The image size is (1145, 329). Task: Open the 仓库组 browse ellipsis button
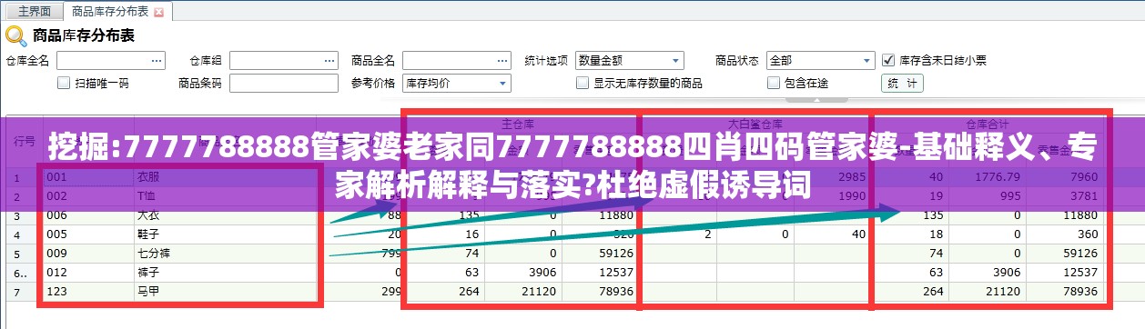[329, 61]
